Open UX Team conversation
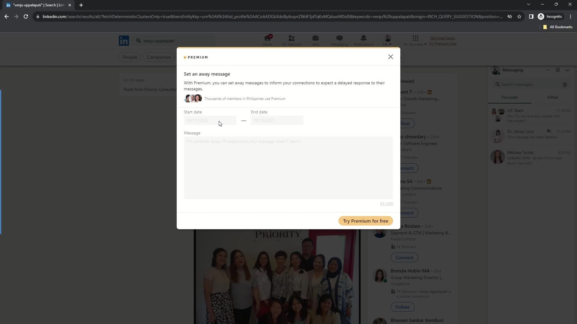The width and height of the screenshot is (577, 324). click(531, 115)
